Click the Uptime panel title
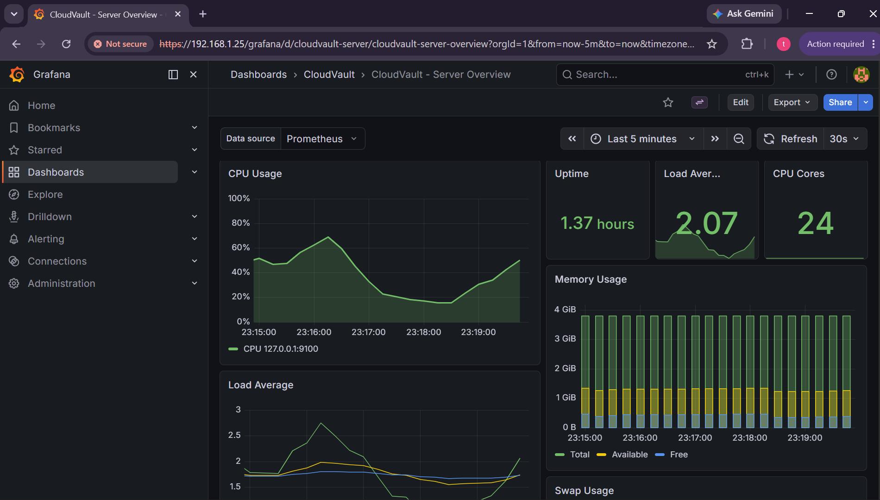 point(572,174)
